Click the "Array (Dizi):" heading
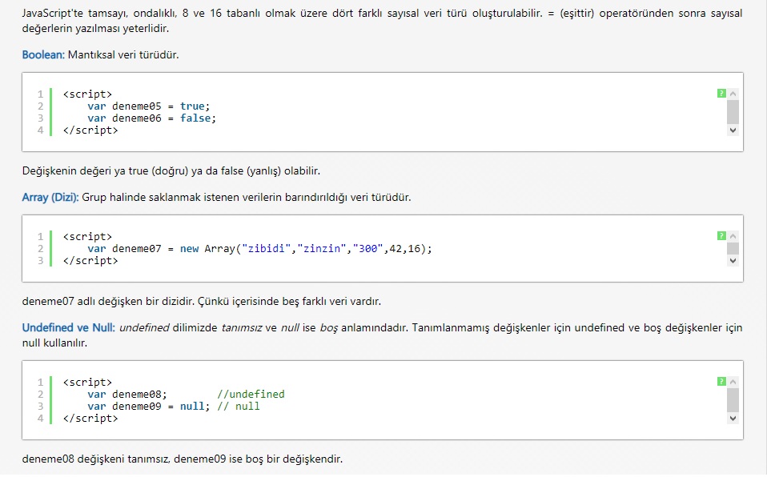This screenshot has width=767, height=477. tap(50, 197)
